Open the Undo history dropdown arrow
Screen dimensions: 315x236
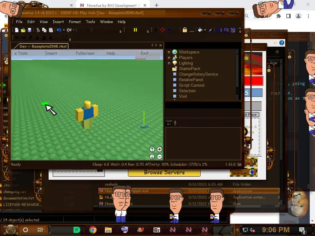[x=64, y=30]
